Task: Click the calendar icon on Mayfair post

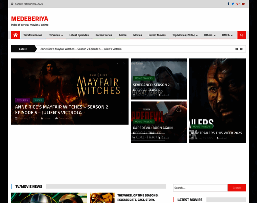Action: coord(16,118)
